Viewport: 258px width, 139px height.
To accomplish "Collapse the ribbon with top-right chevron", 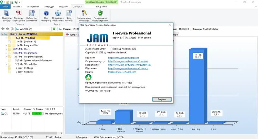I will click(256, 6).
